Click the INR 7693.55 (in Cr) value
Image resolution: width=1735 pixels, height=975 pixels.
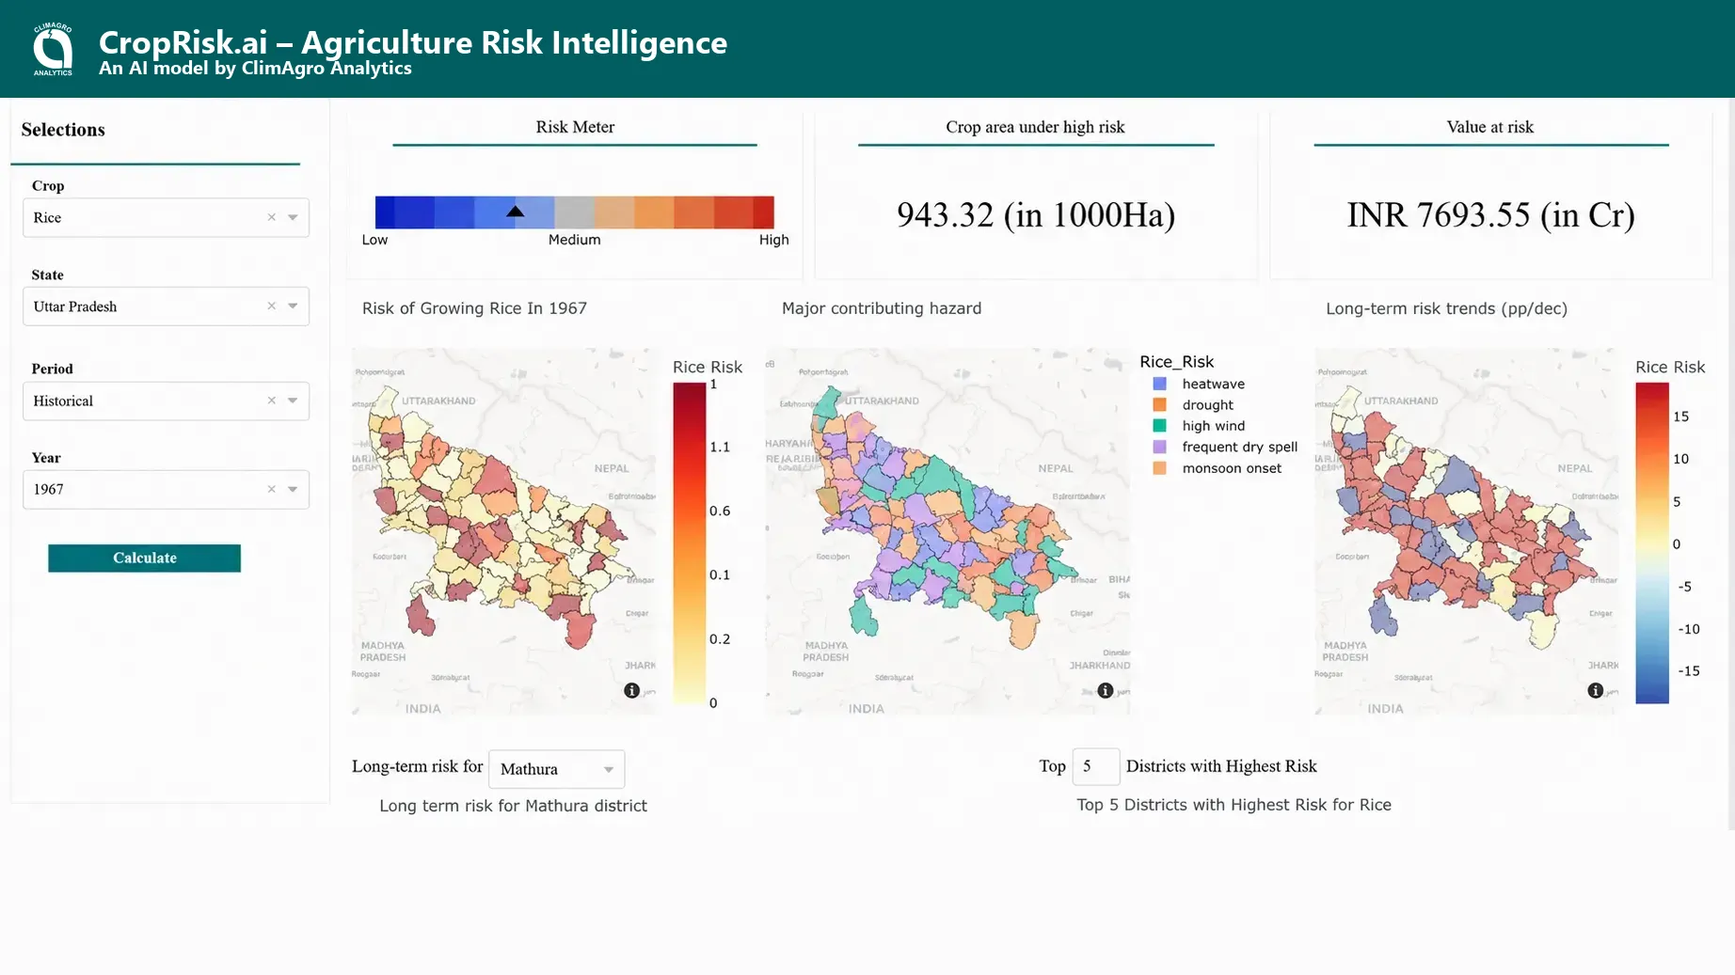(1490, 215)
